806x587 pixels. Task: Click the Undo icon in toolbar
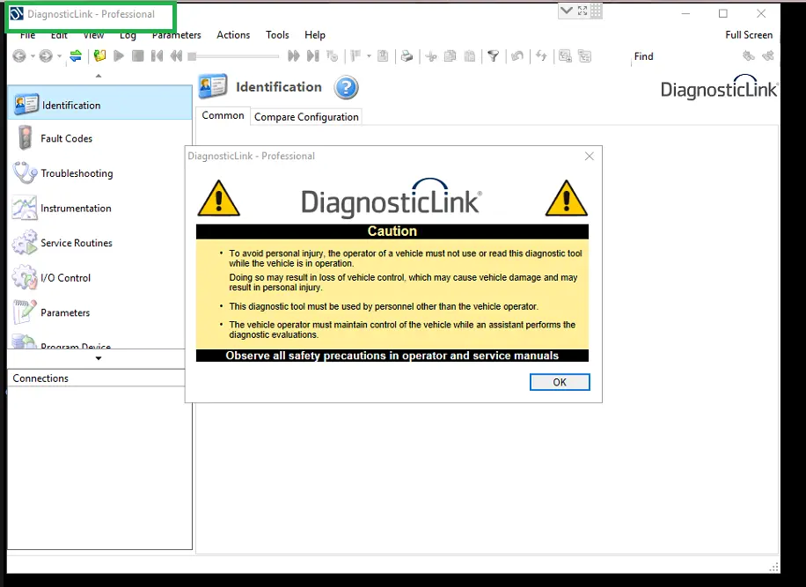517,55
